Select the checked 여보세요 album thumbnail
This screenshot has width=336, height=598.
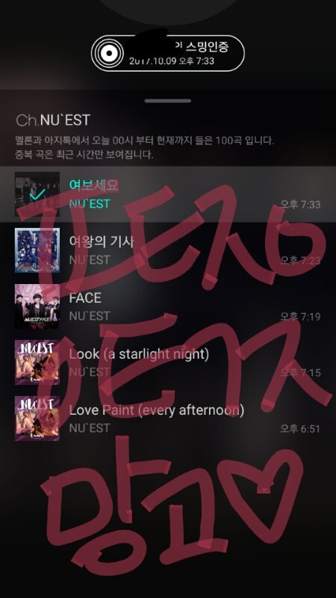point(37,194)
